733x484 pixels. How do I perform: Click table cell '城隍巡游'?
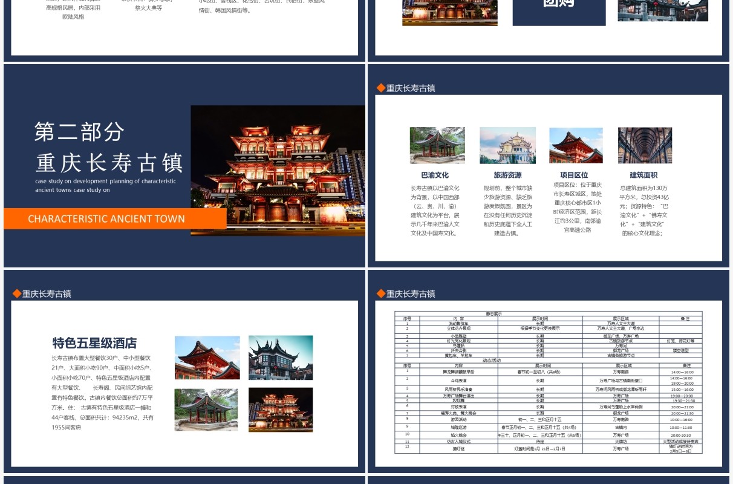(x=459, y=427)
